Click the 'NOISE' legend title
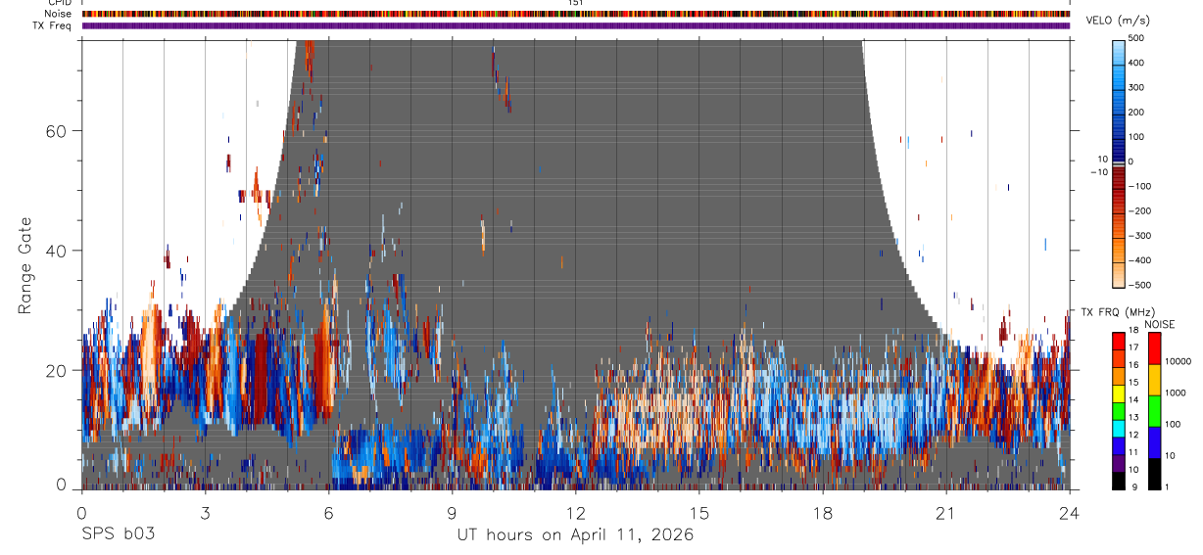The height and width of the screenshot is (555, 1203). [1159, 324]
